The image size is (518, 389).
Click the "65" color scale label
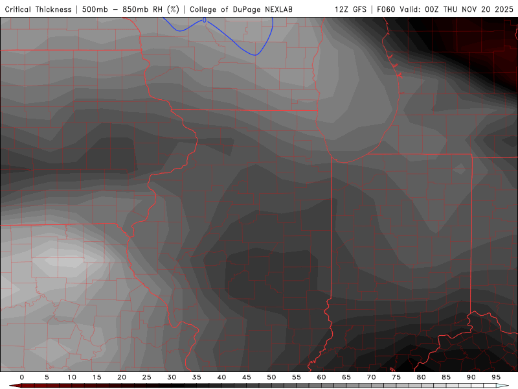click(346, 377)
